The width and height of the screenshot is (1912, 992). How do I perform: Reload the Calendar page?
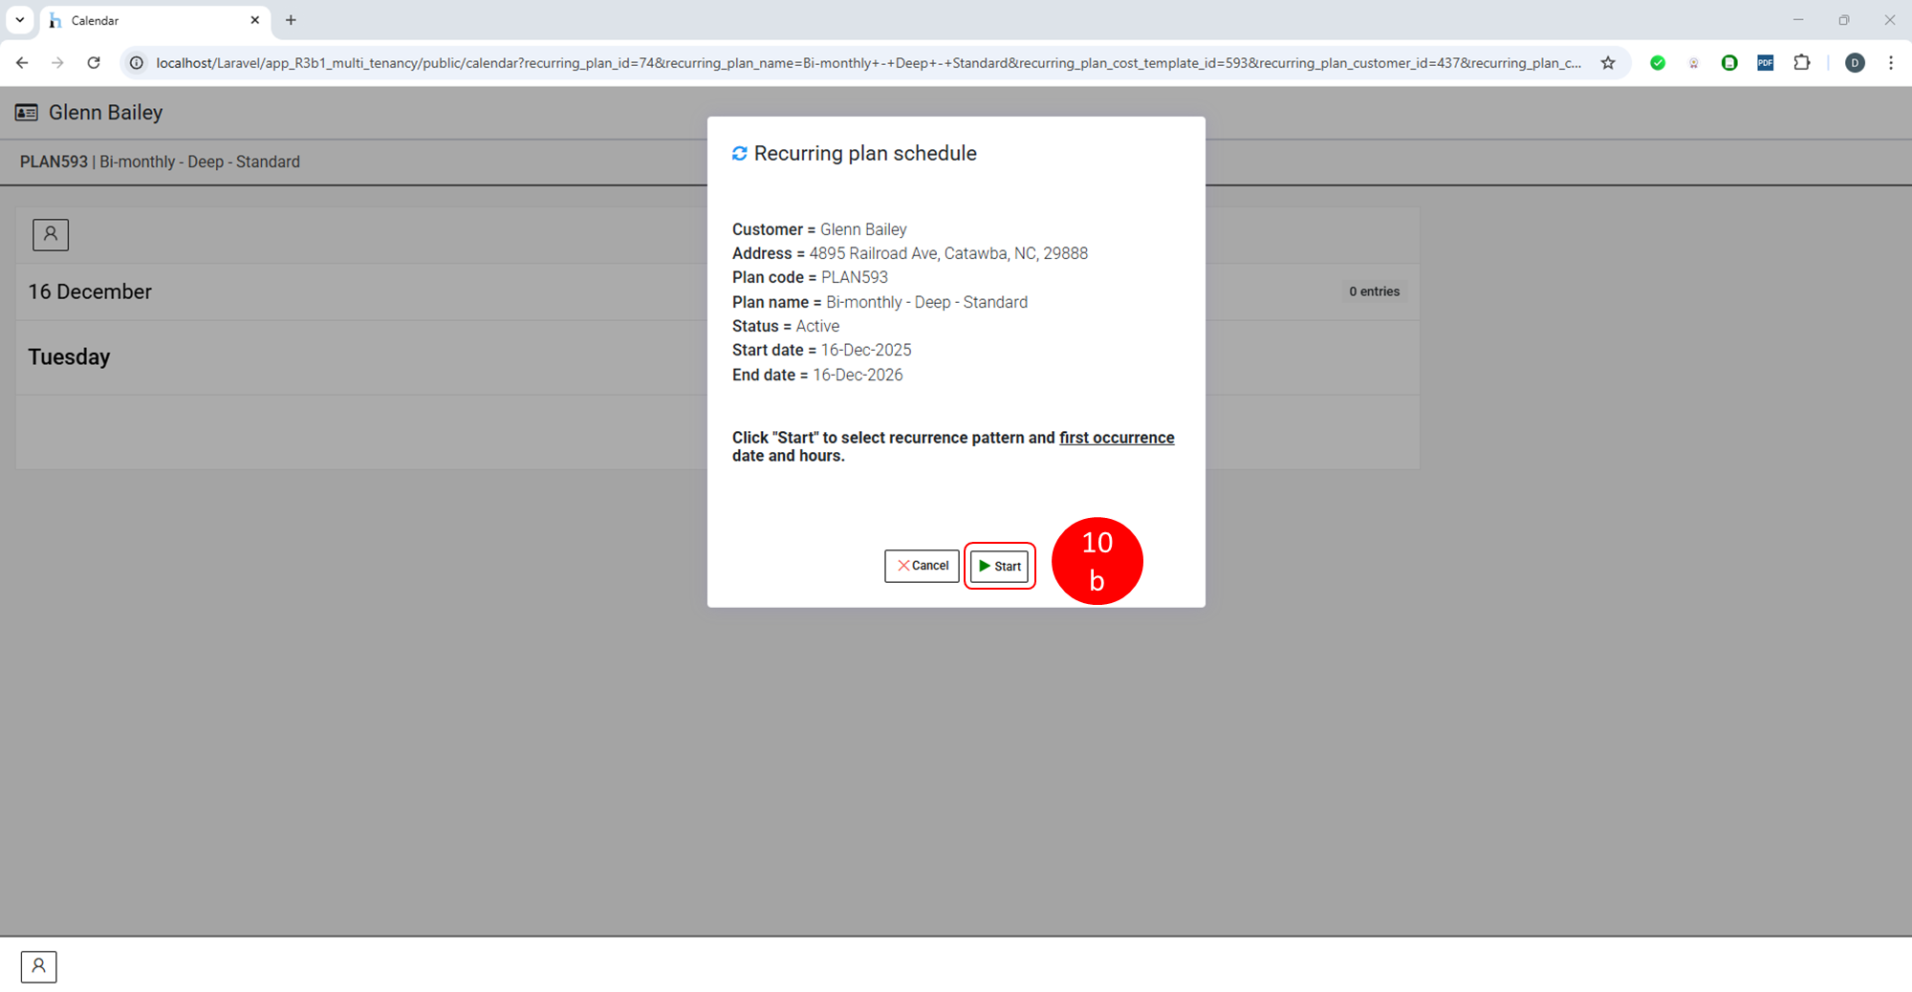(94, 63)
